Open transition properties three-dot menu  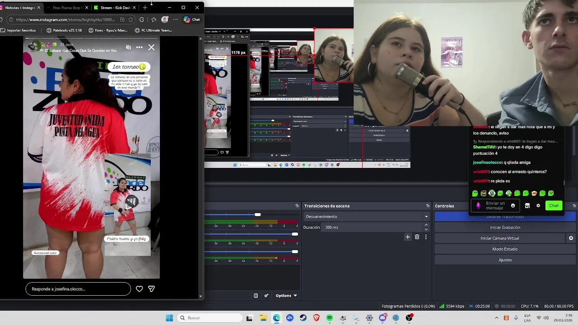[x=426, y=237]
